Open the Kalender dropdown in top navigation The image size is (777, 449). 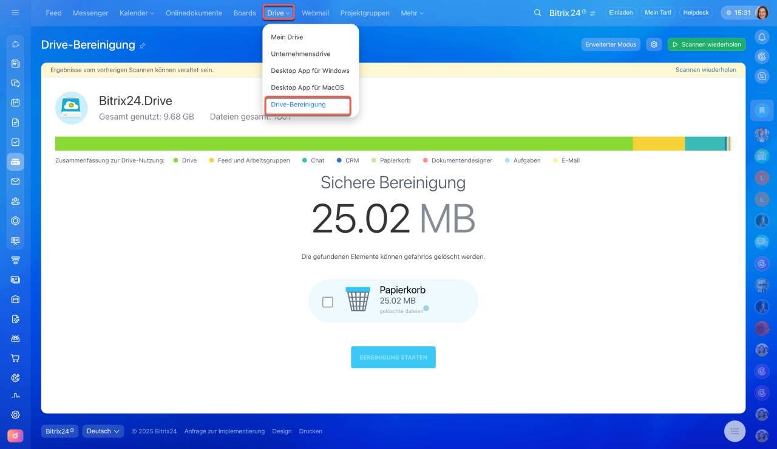point(137,13)
